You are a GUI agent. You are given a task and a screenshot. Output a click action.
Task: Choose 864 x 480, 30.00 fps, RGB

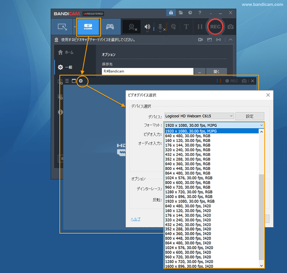pyautogui.click(x=212, y=173)
